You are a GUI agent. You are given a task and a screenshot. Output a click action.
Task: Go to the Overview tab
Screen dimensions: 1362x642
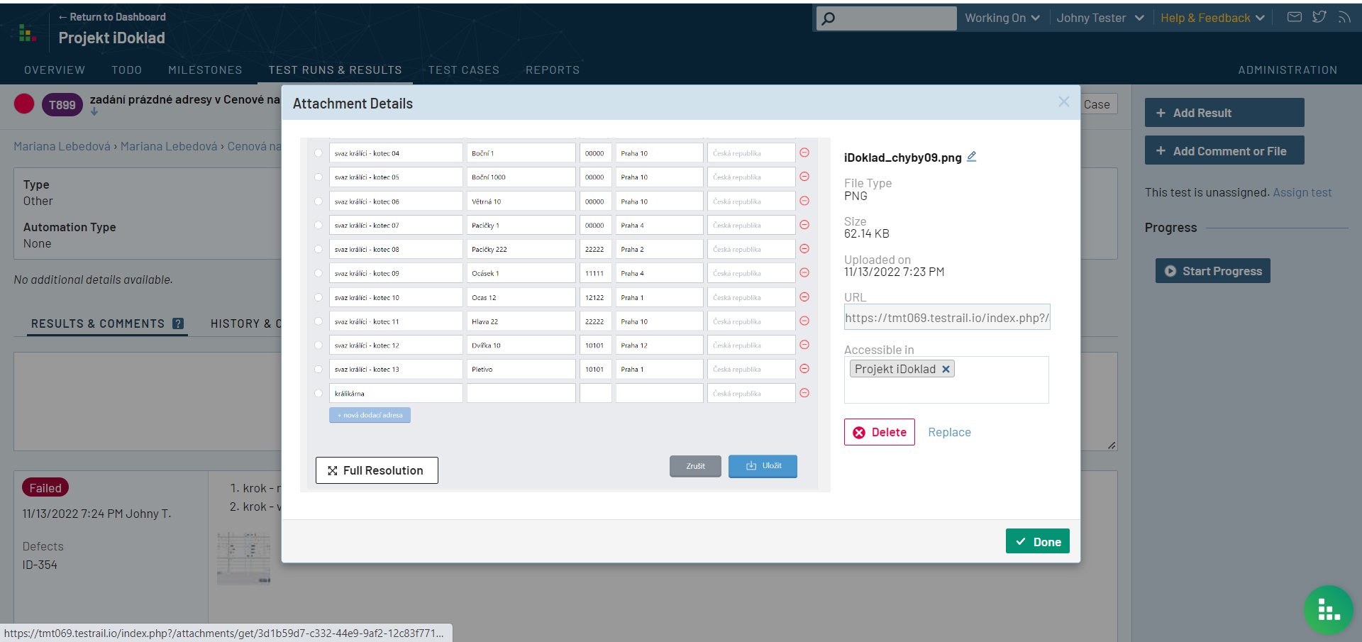point(55,70)
